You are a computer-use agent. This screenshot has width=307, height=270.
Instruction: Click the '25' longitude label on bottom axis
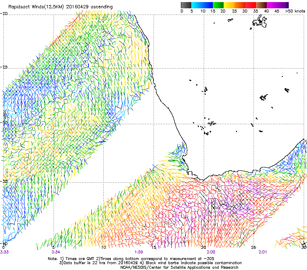253,248
